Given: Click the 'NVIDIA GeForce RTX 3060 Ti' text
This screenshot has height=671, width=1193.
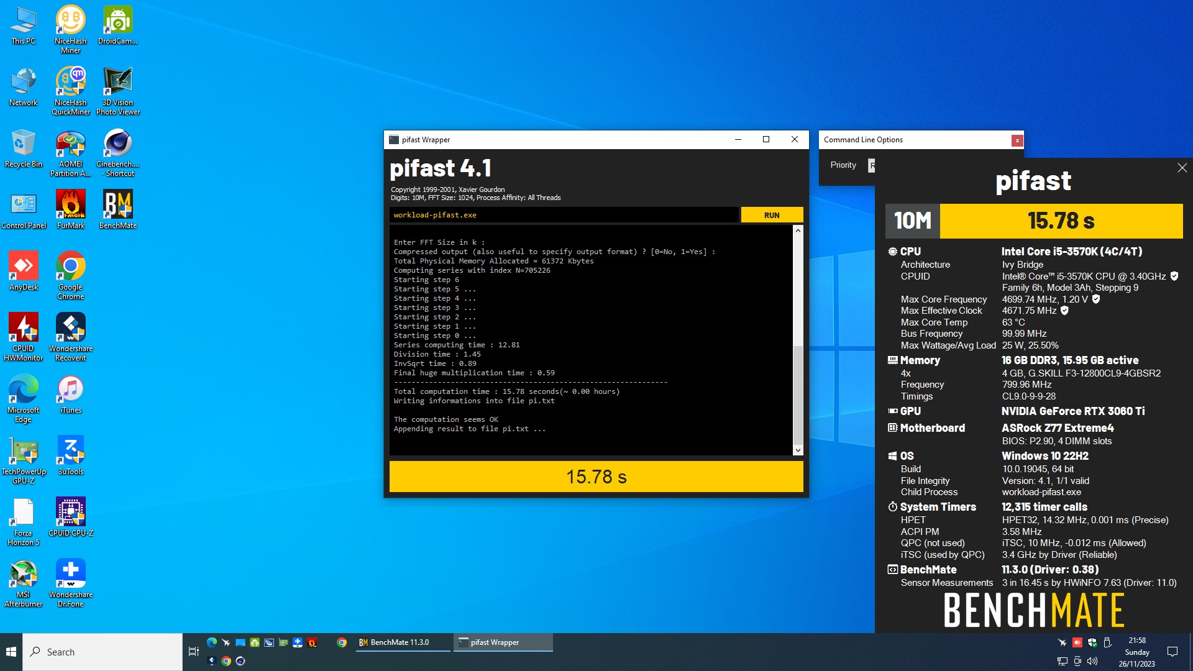Looking at the screenshot, I should [1072, 411].
